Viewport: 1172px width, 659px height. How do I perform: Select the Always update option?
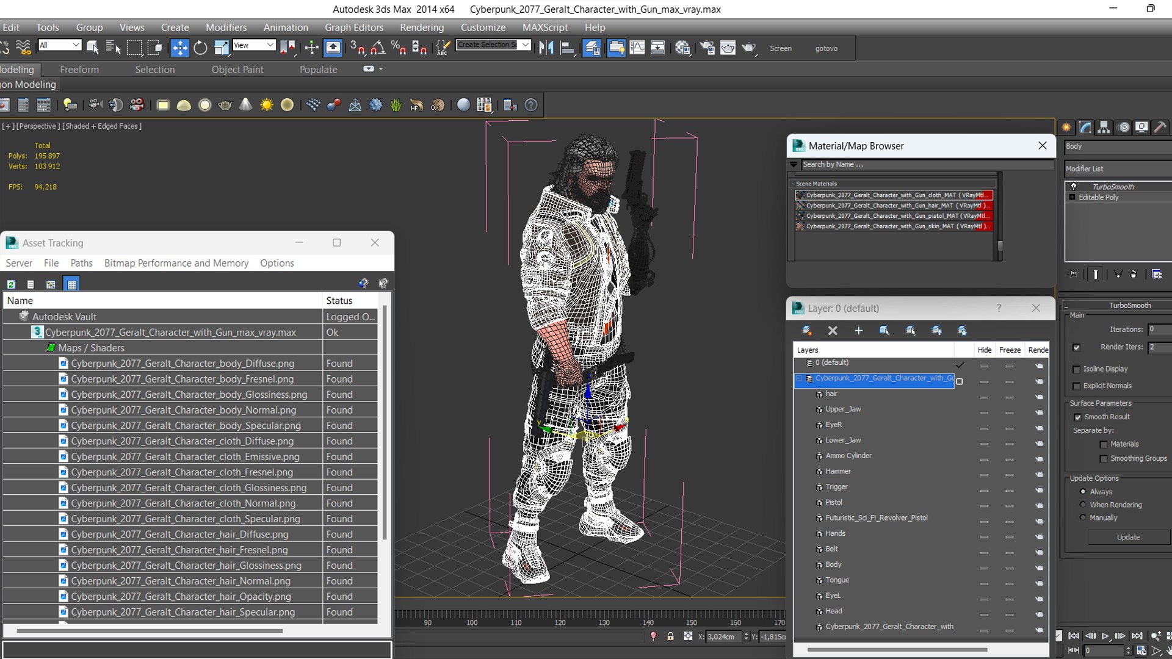click(1083, 492)
